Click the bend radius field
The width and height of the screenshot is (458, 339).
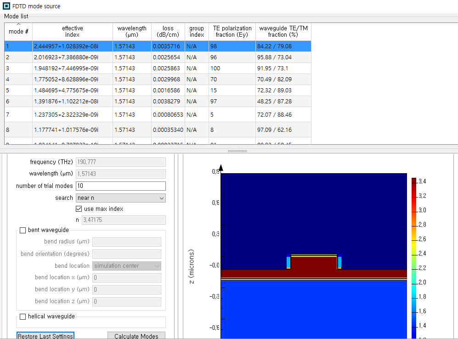(x=127, y=242)
